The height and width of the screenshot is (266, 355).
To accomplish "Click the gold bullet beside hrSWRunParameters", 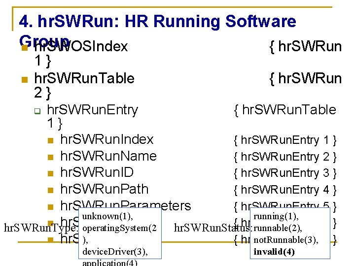I will (50, 207).
